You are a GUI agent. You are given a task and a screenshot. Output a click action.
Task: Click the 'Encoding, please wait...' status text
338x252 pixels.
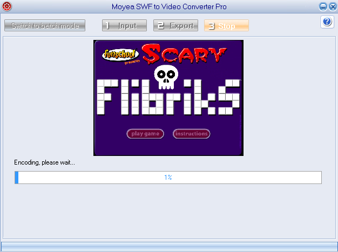click(45, 162)
